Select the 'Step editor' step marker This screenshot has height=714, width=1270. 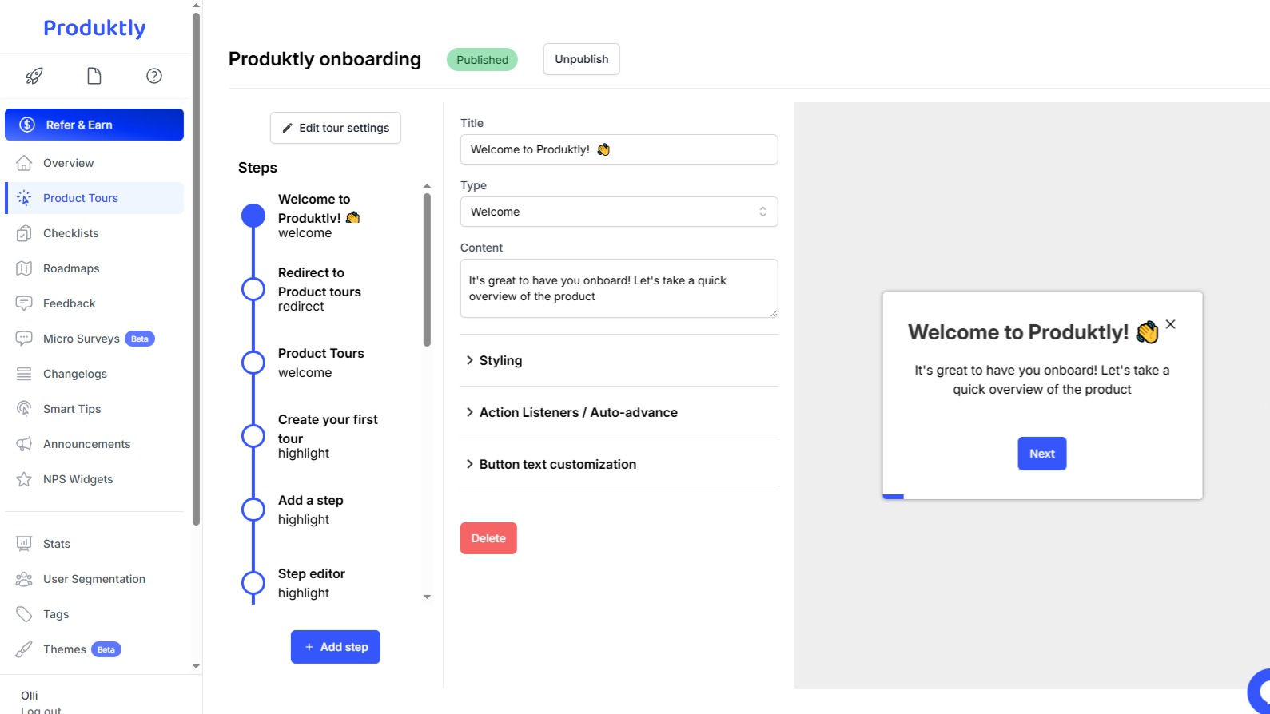click(253, 583)
